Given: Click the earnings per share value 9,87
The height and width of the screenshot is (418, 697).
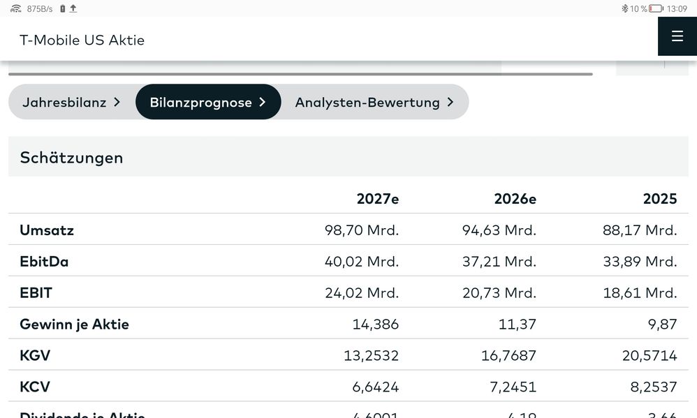Looking at the screenshot, I should [662, 324].
